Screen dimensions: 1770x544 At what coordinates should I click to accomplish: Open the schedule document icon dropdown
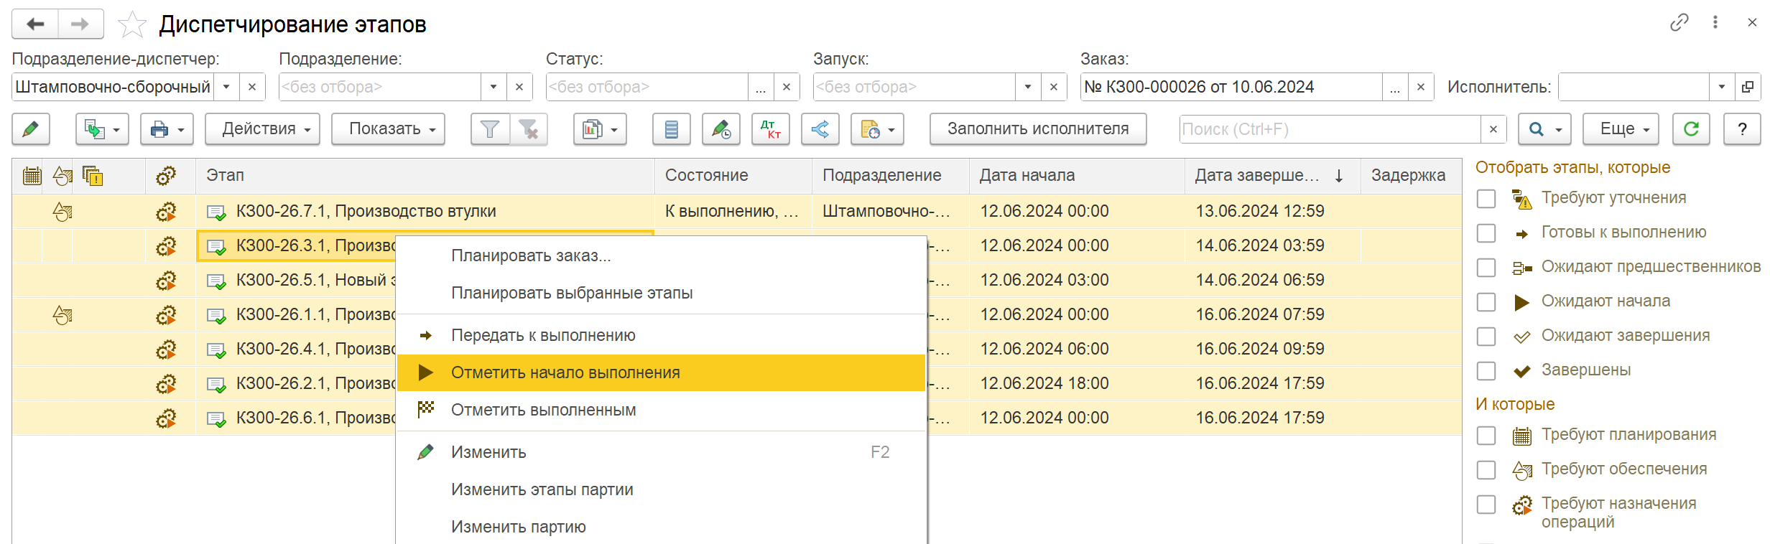coord(877,129)
